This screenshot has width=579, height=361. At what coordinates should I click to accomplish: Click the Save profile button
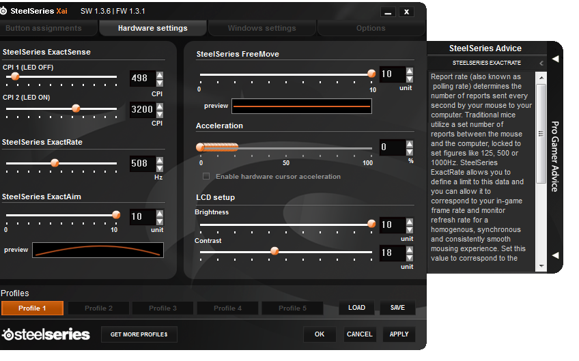point(397,308)
